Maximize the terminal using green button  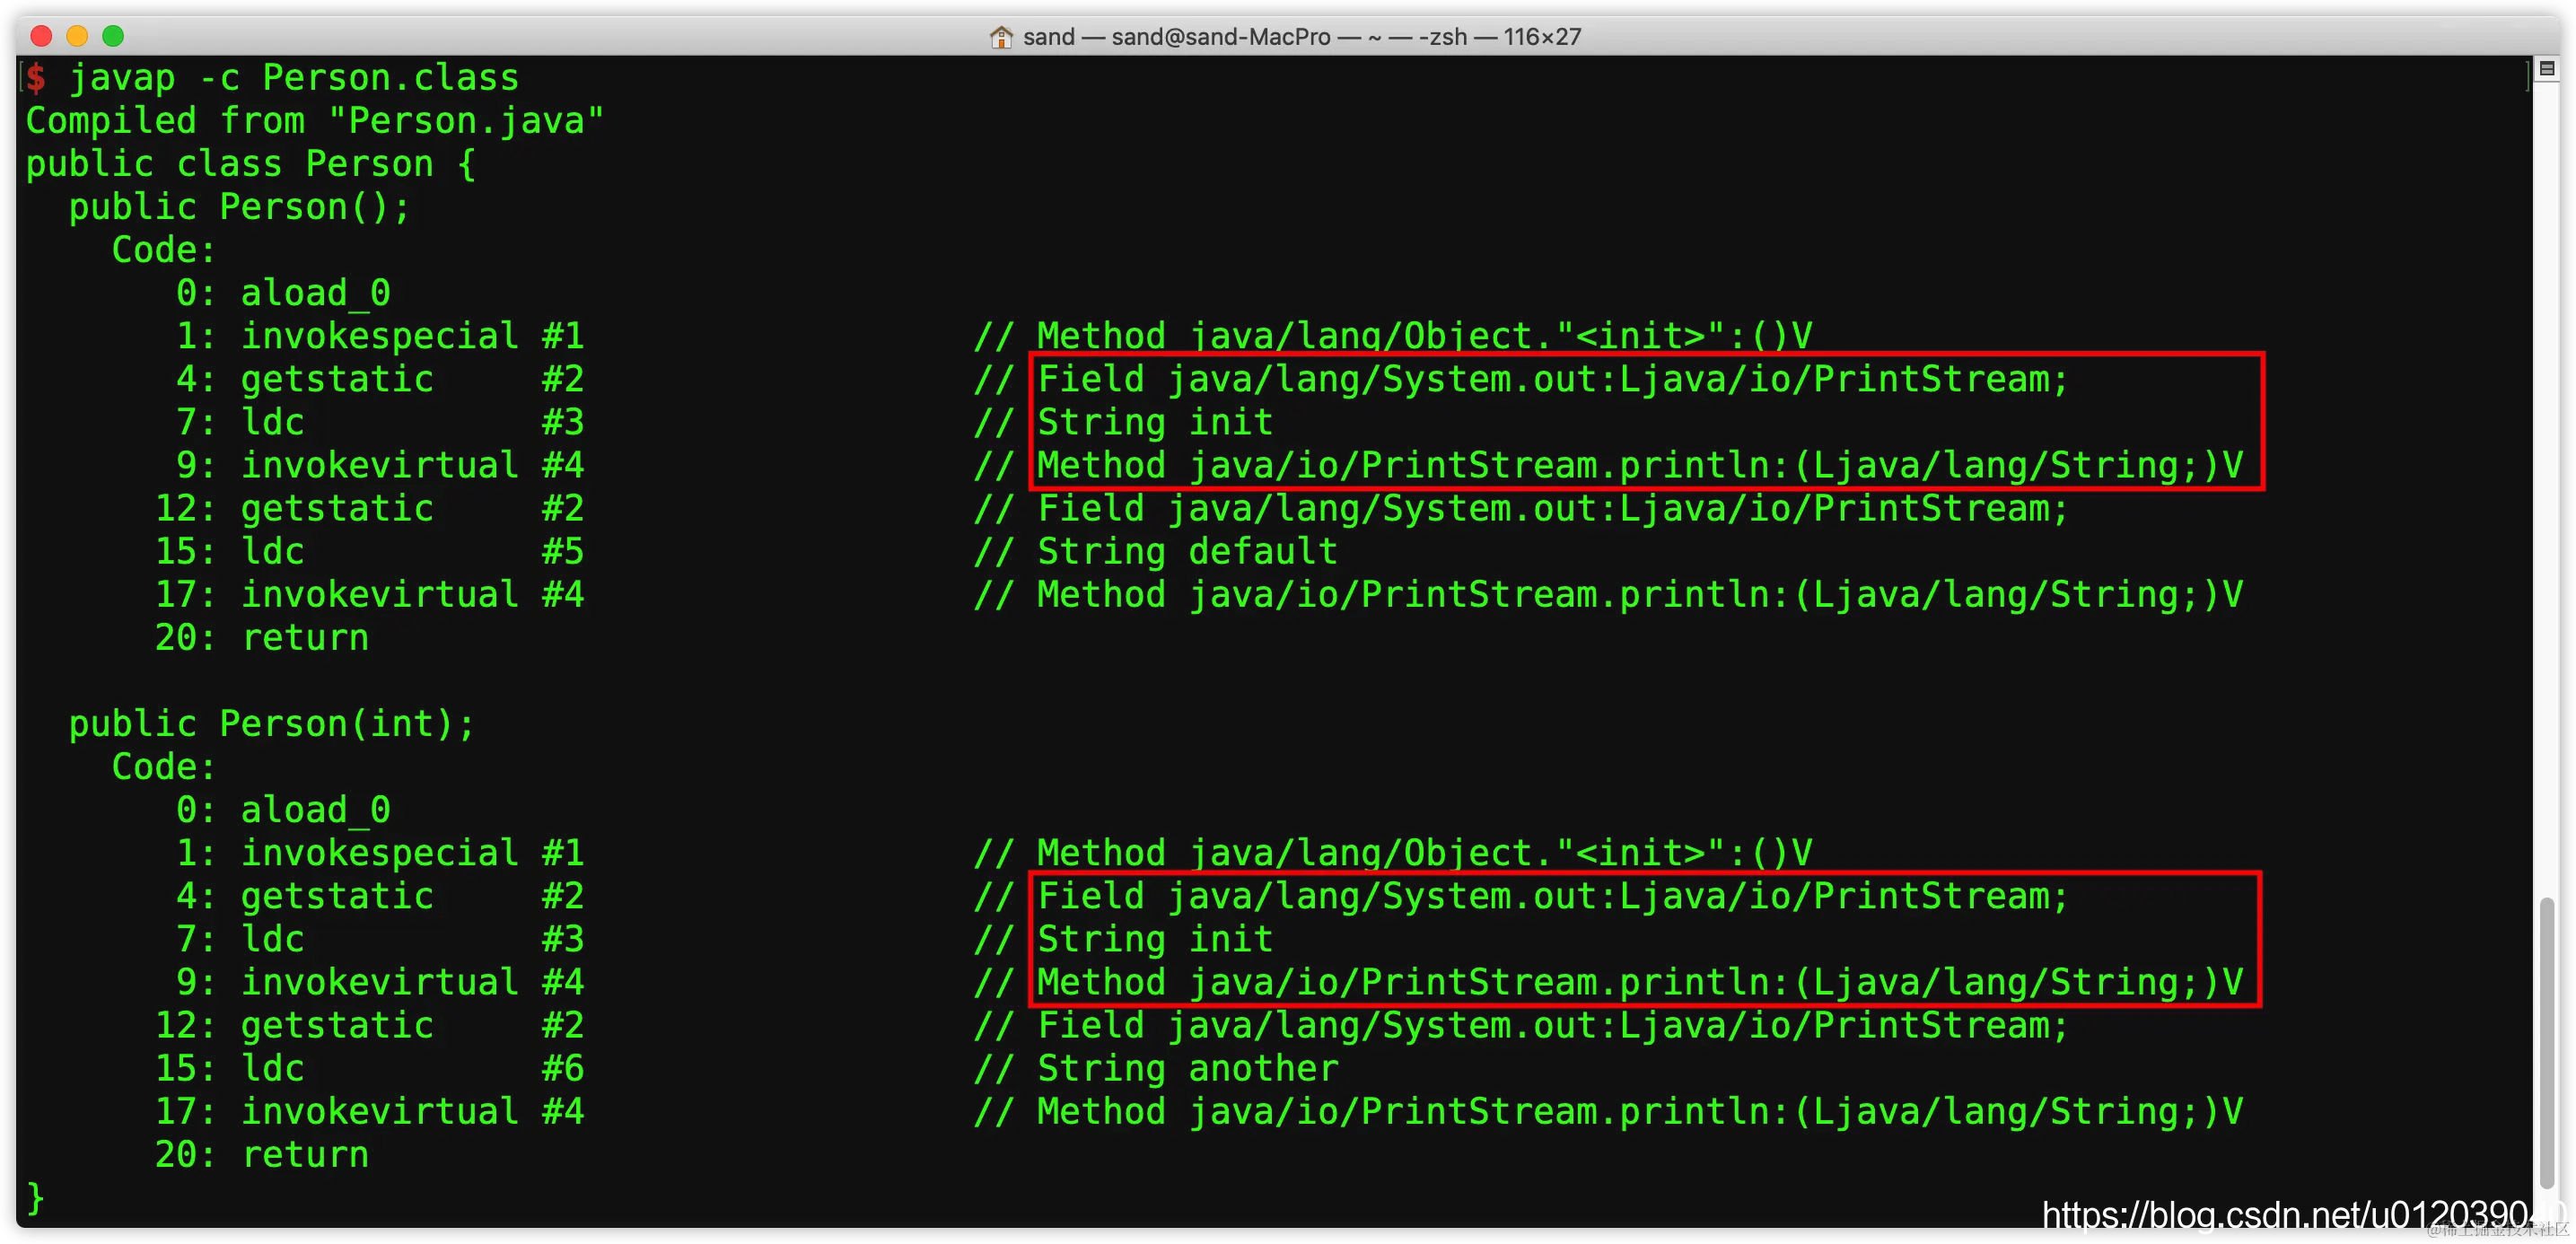tap(113, 37)
